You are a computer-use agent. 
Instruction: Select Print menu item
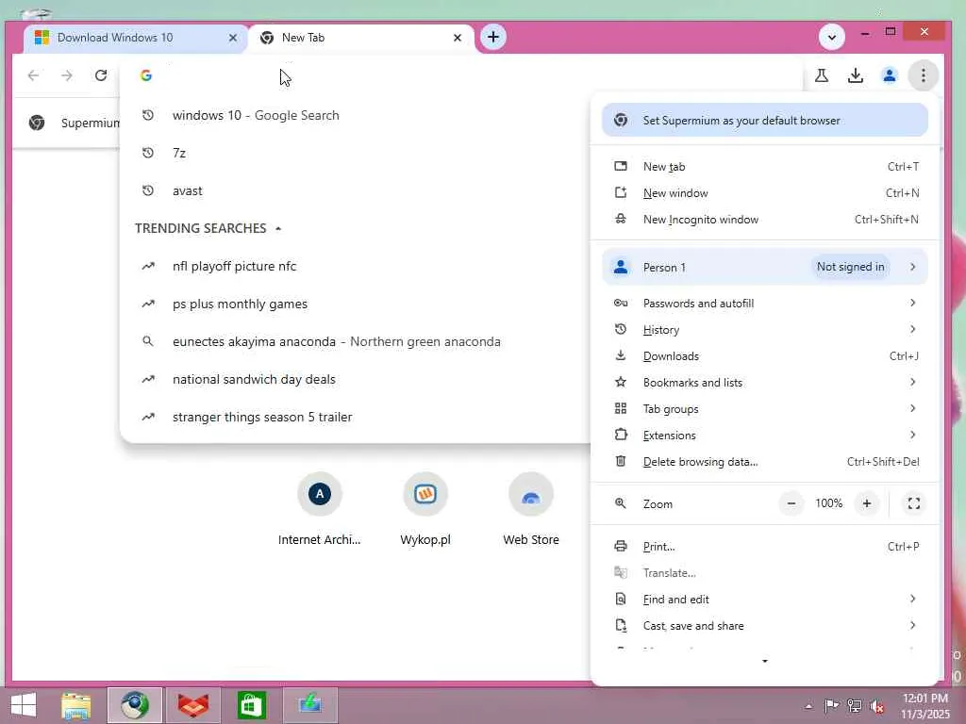click(764, 546)
